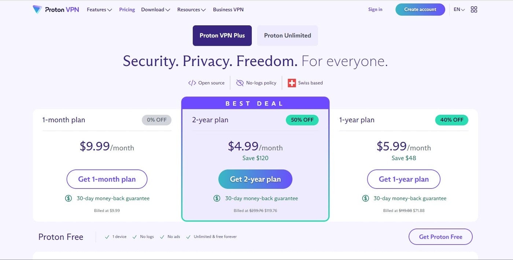Click money-back dollar icon under 1-month plan
The height and width of the screenshot is (260, 513).
(69, 198)
